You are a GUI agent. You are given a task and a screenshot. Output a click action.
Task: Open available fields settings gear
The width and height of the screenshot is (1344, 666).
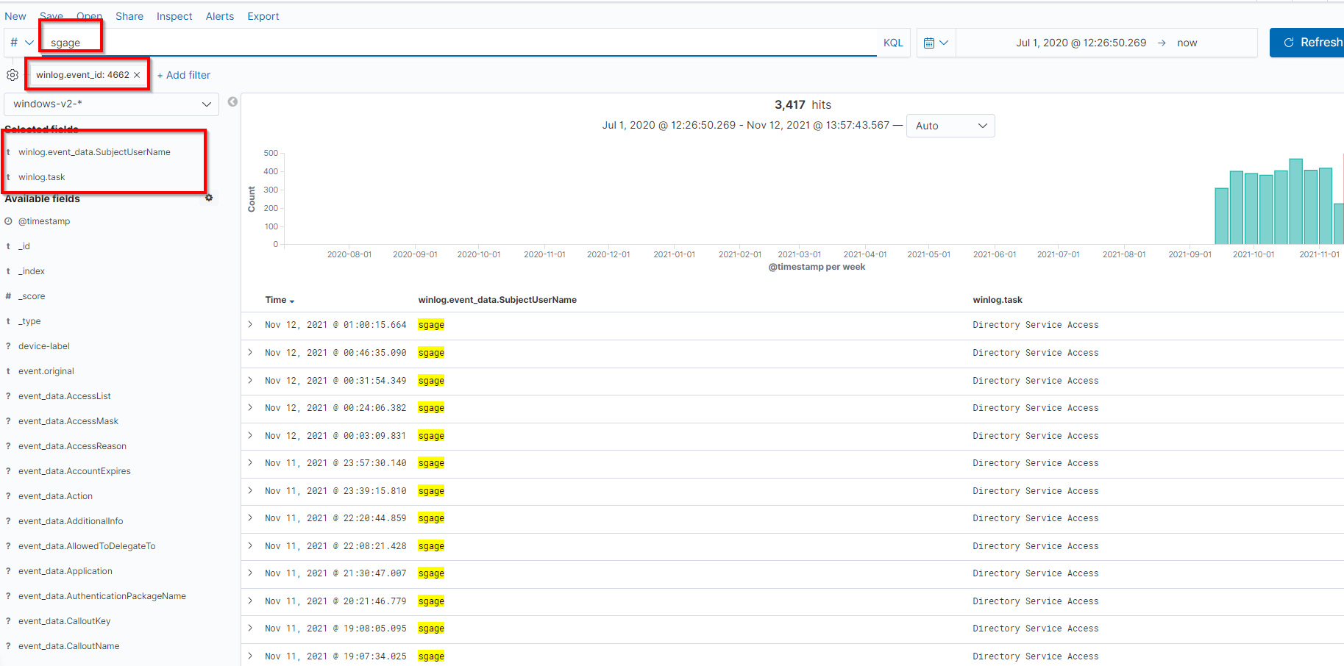click(209, 198)
